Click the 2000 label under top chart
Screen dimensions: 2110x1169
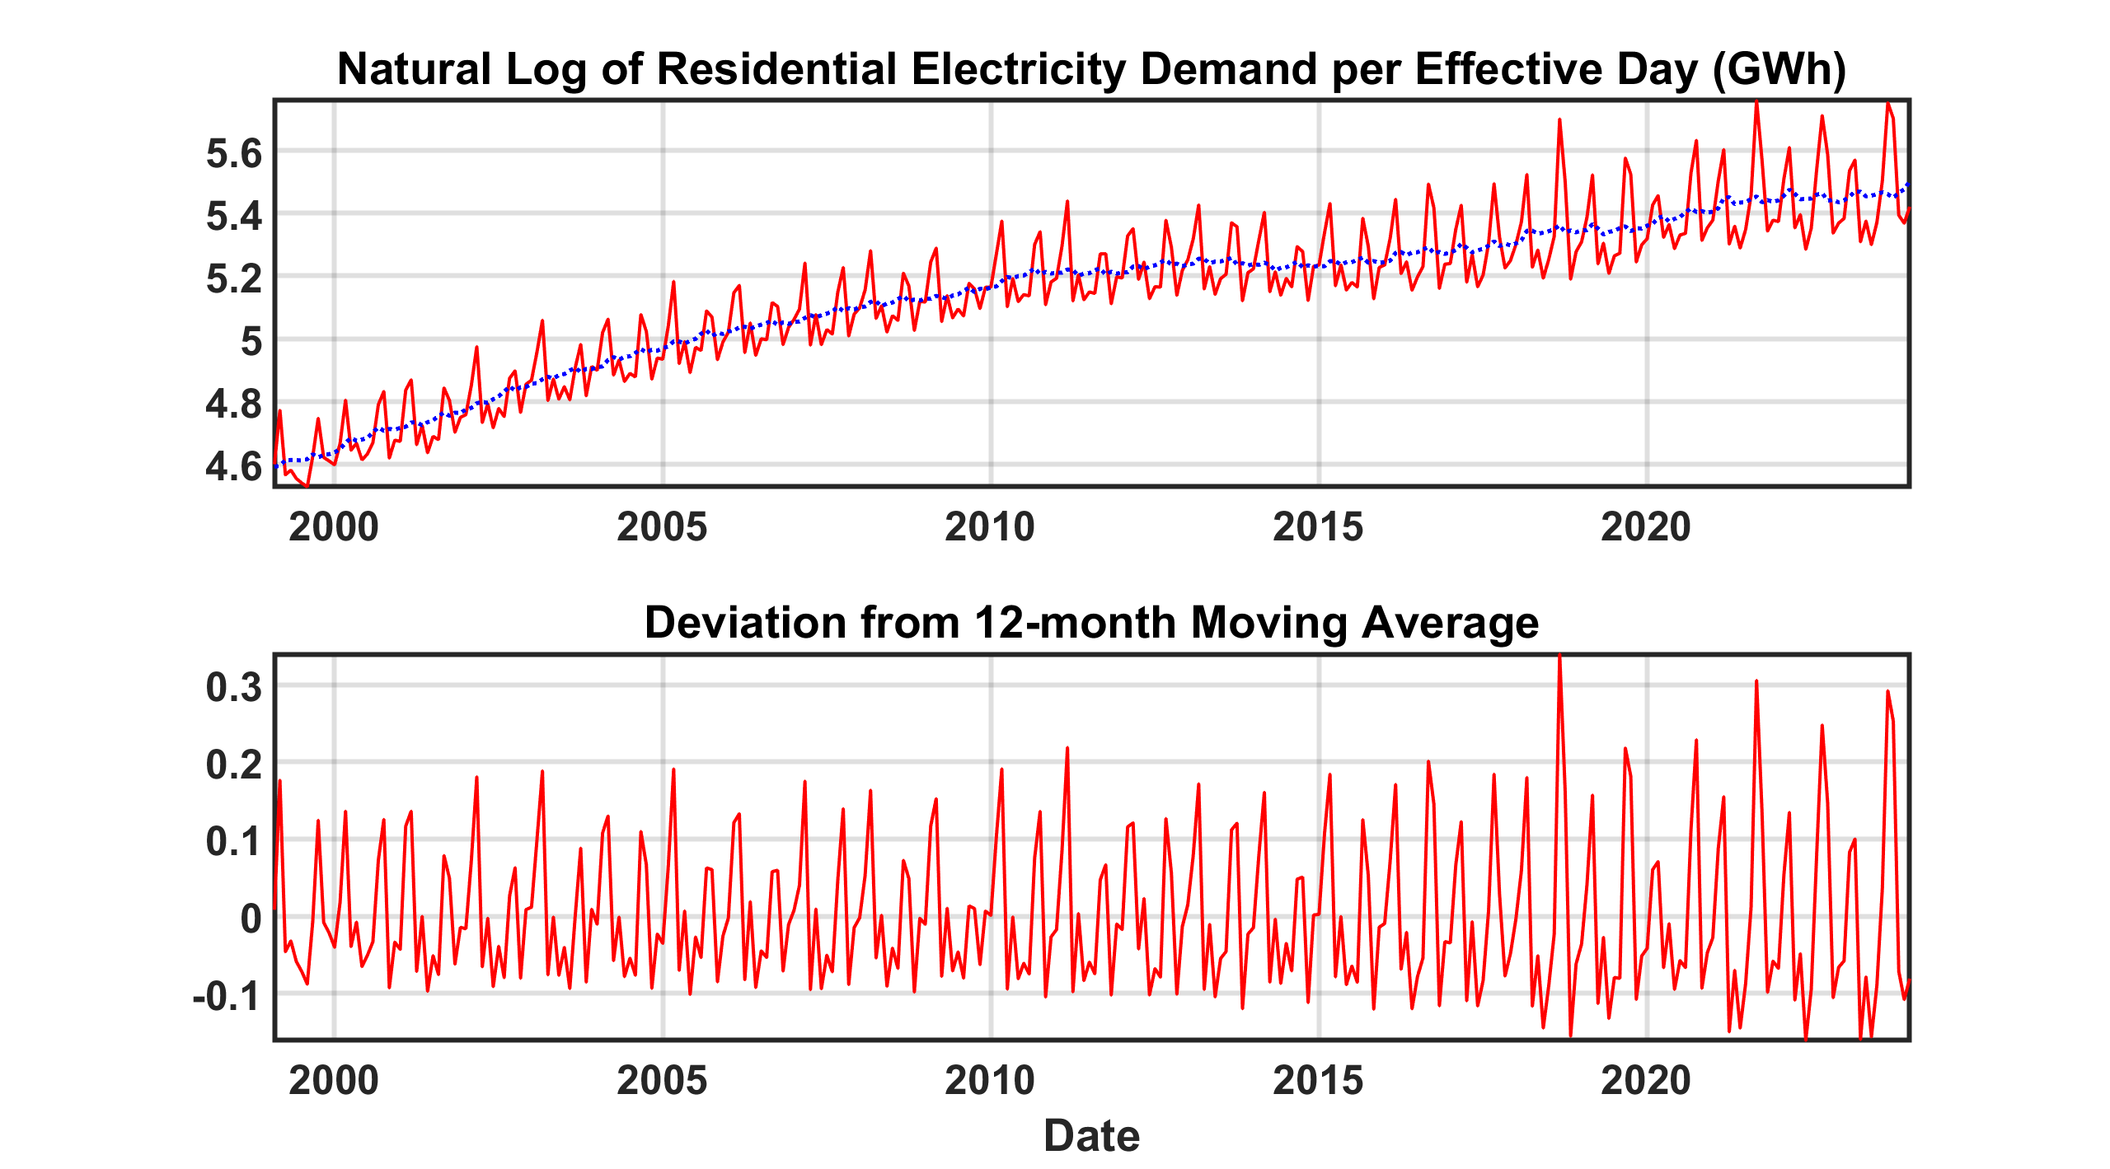(334, 527)
